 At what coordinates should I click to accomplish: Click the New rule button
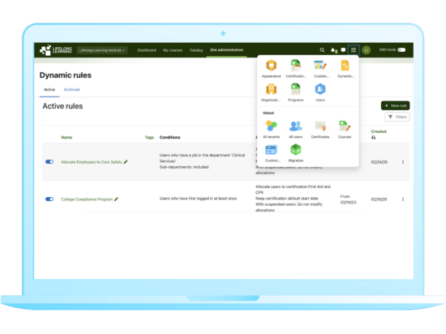(395, 105)
